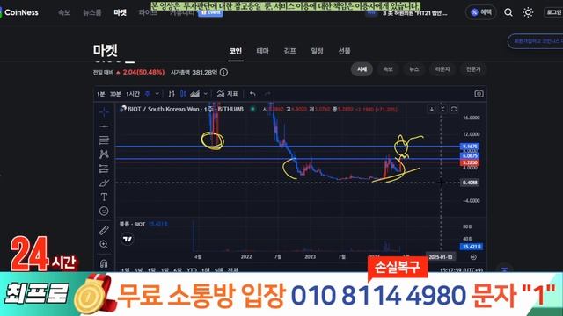Select the 전문가 pill tab
This screenshot has height=316, width=563.
pyautogui.click(x=473, y=69)
